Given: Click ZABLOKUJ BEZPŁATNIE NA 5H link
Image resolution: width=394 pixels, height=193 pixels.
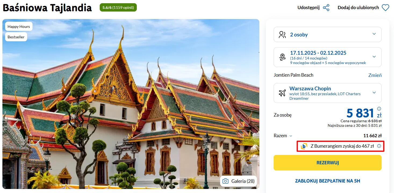Looking at the screenshot, I should pyautogui.click(x=327, y=181).
